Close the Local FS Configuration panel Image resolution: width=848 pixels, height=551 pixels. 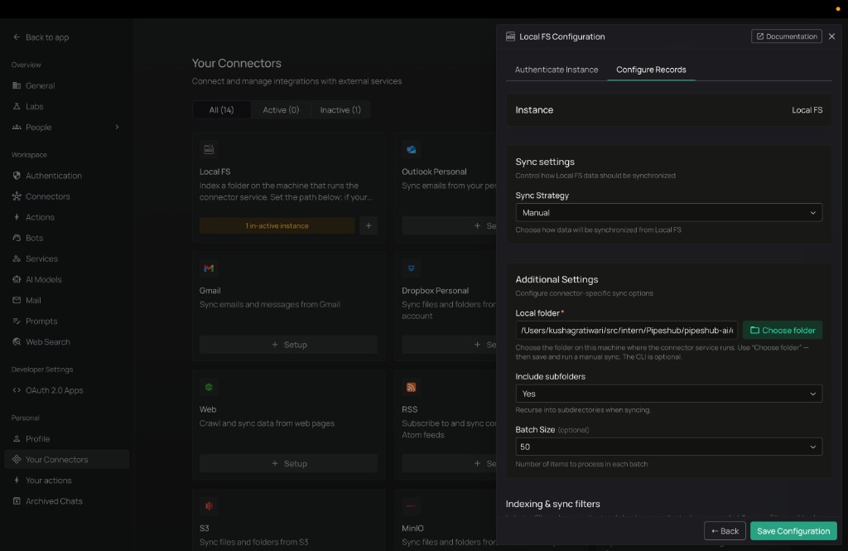click(831, 36)
